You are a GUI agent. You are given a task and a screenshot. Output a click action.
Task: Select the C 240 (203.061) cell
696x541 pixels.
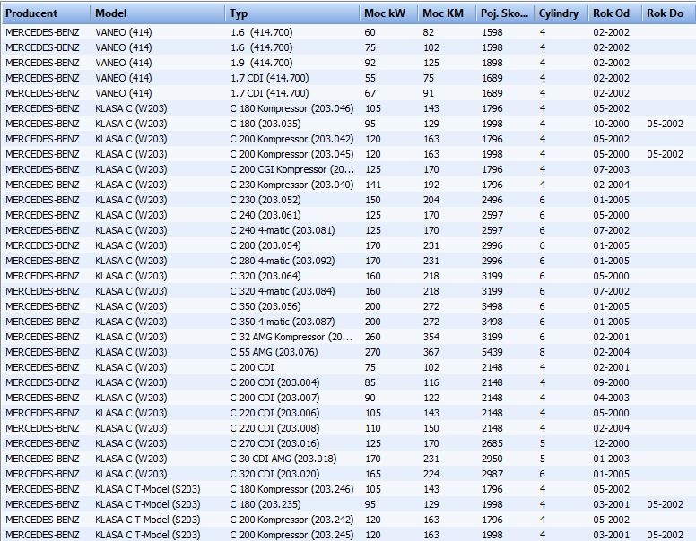click(265, 215)
